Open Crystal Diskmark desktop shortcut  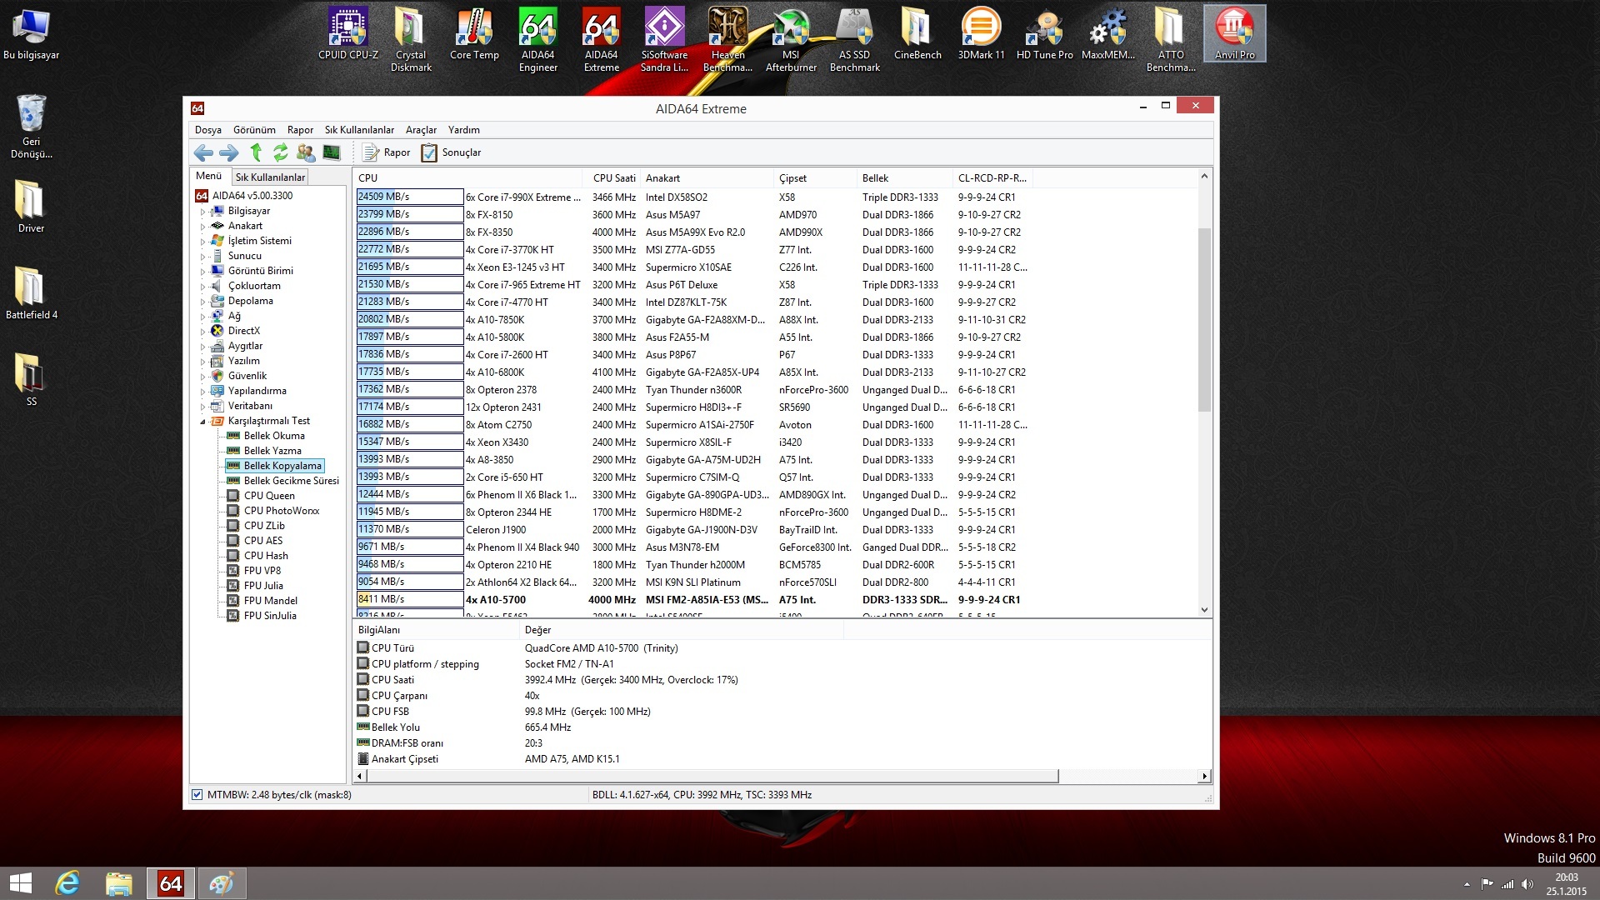pyautogui.click(x=411, y=40)
